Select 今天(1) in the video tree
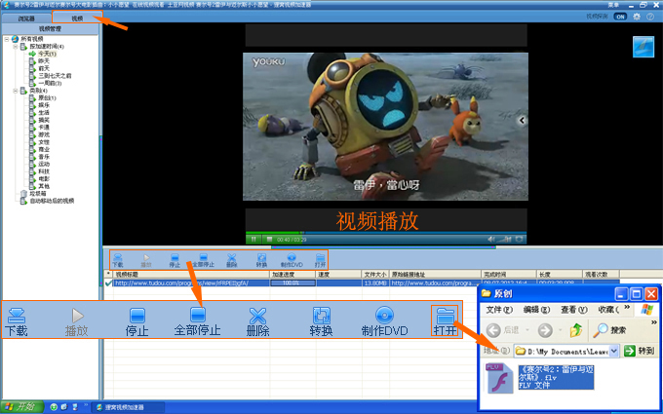This screenshot has width=663, height=414. [47, 54]
